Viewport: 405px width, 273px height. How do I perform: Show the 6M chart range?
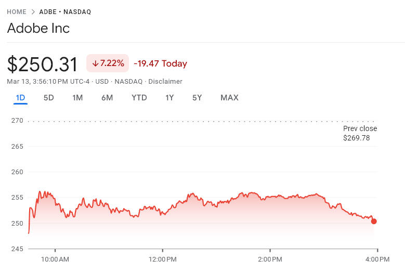(107, 98)
